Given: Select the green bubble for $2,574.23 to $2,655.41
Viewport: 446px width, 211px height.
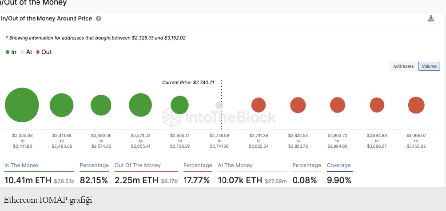Looking at the screenshot, I should pyautogui.click(x=140, y=105).
